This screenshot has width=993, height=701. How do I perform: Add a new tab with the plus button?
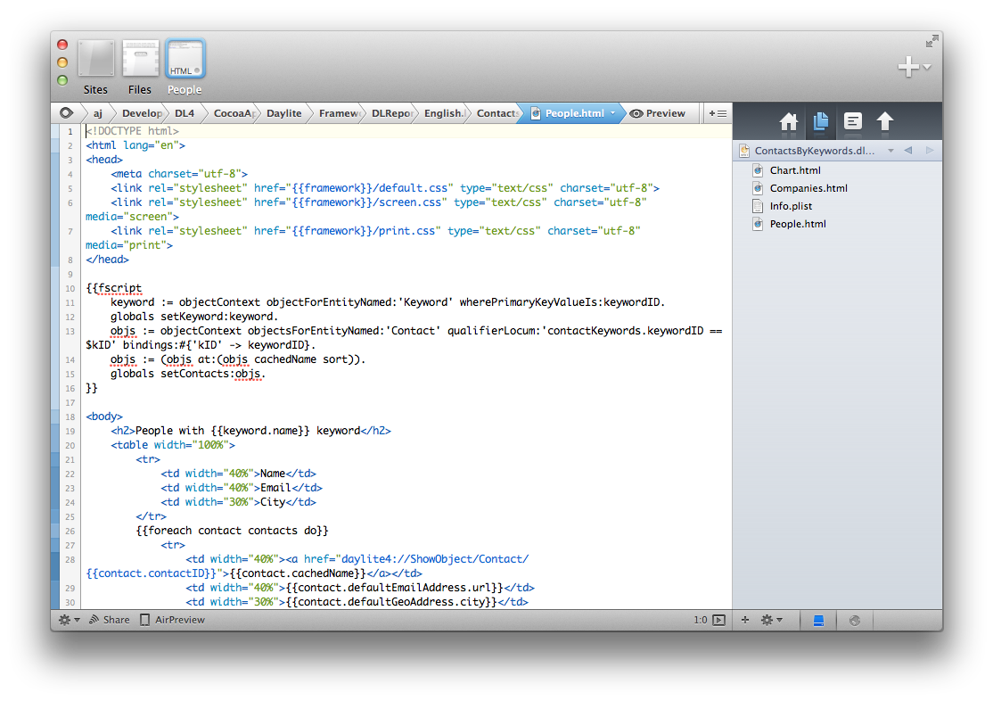point(908,67)
